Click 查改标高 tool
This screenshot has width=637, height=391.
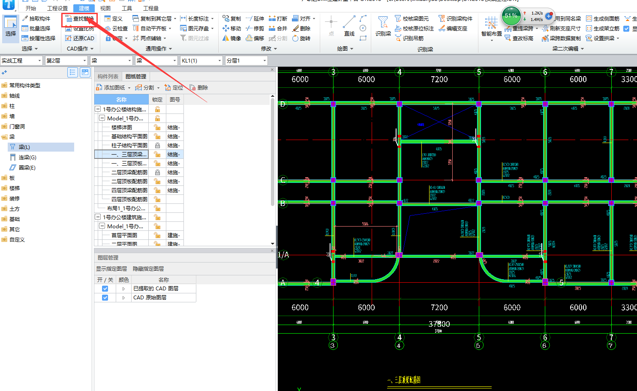[519, 38]
